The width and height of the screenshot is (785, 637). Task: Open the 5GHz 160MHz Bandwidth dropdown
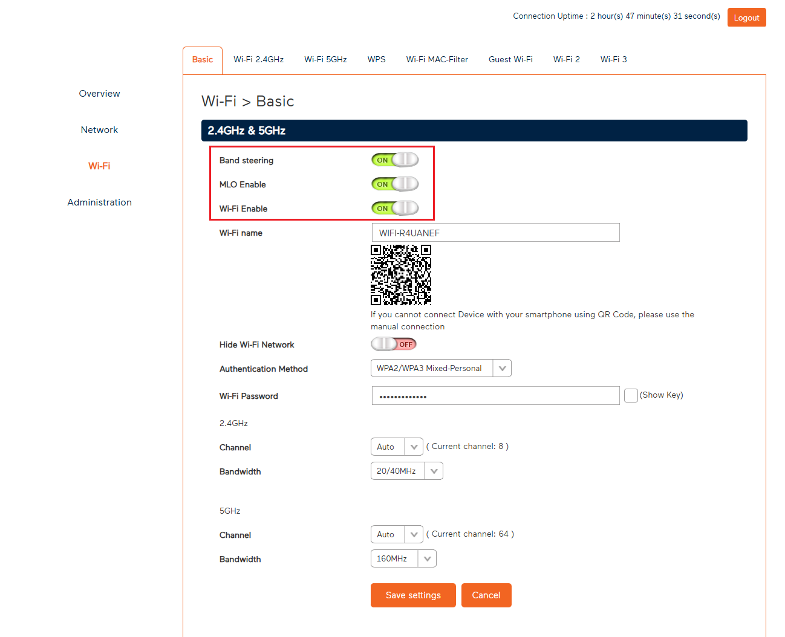click(x=403, y=558)
